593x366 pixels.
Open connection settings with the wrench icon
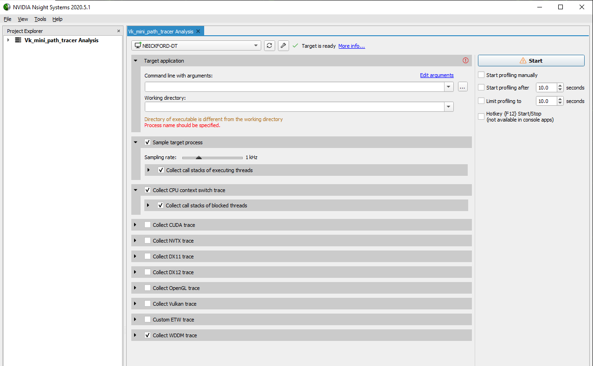283,45
